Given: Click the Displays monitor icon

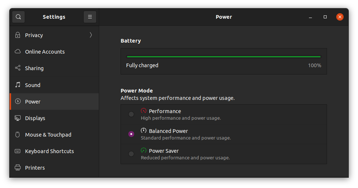Looking at the screenshot, I should coord(17,118).
